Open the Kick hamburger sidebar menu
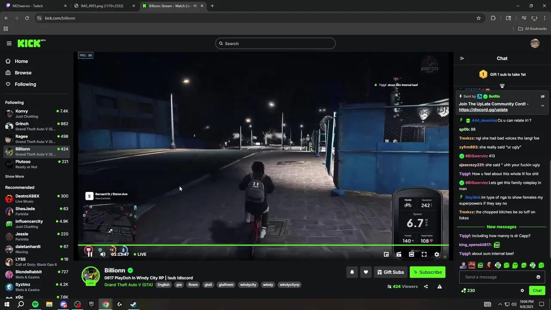This screenshot has height=310, width=551. (x=9, y=43)
